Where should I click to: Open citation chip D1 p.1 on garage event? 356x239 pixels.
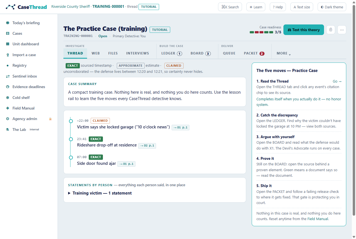pos(181,128)
